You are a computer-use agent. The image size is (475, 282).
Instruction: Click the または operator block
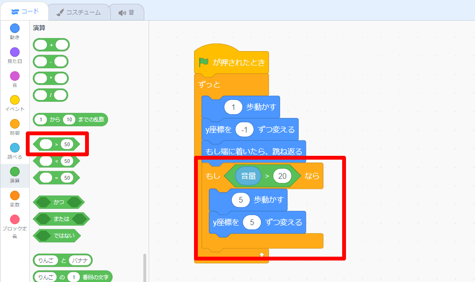[x=61, y=219]
